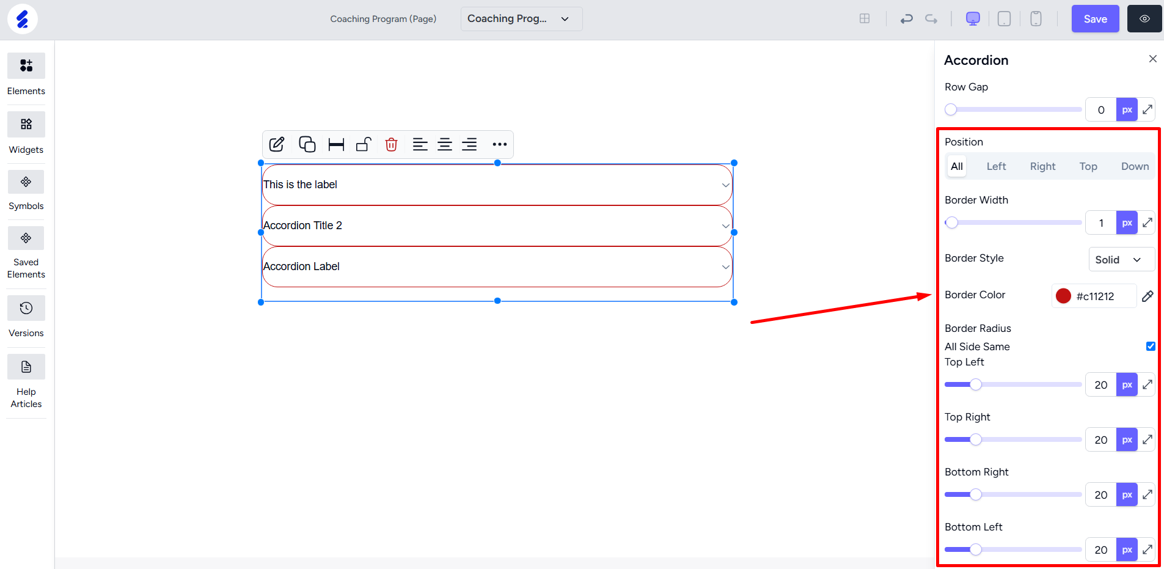
Task: Click the full width icon in toolbar
Action: pyautogui.click(x=336, y=144)
